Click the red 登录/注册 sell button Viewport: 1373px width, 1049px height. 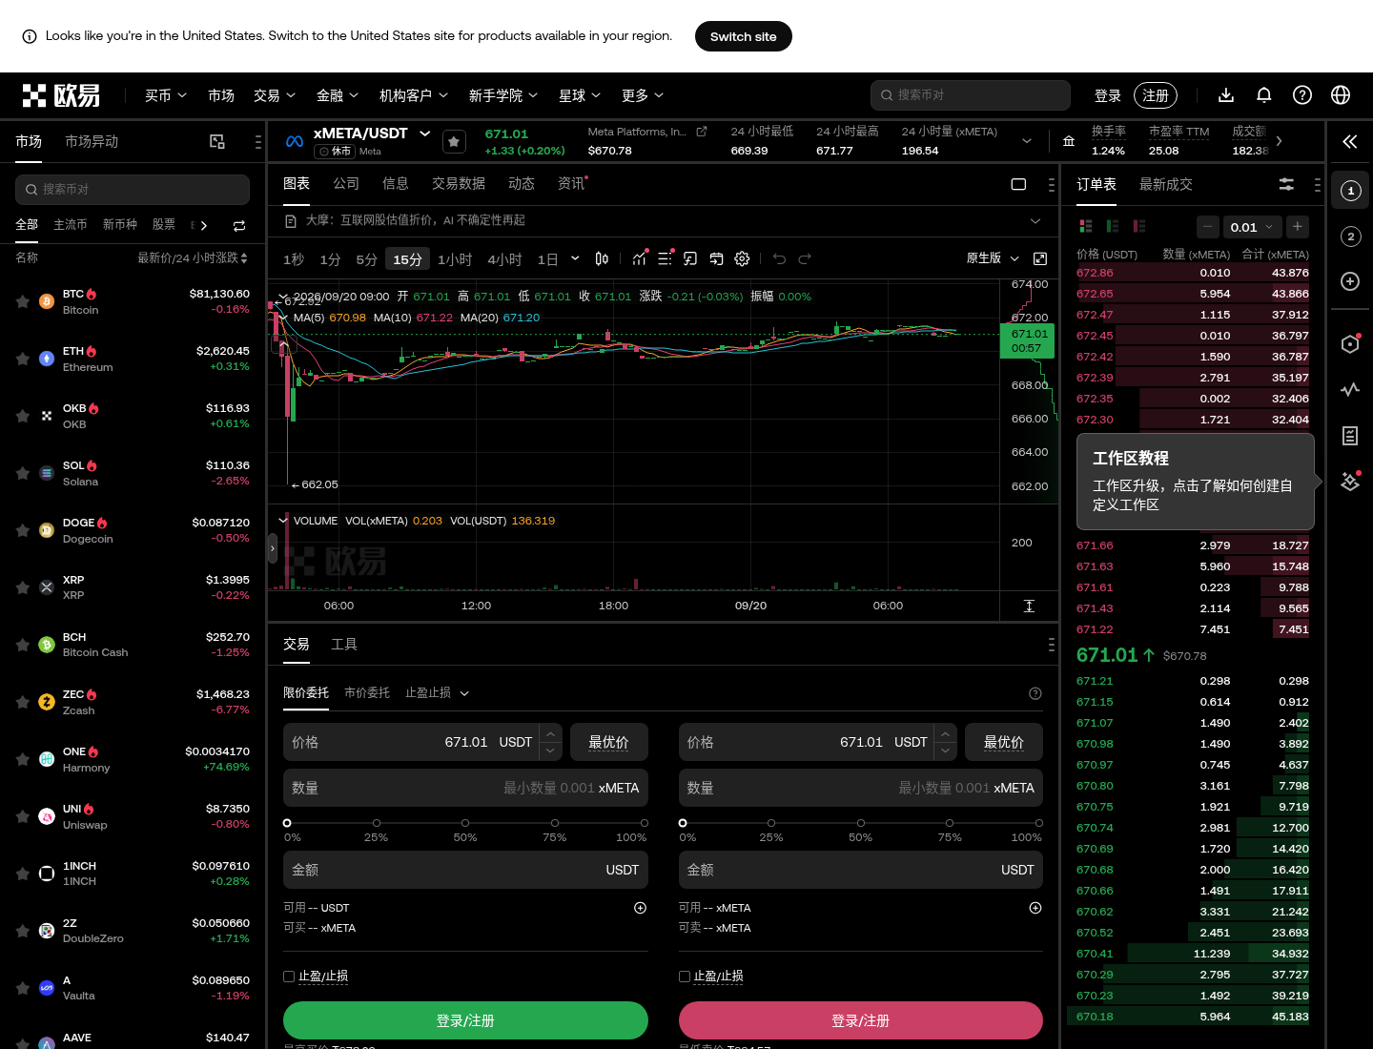point(861,1020)
